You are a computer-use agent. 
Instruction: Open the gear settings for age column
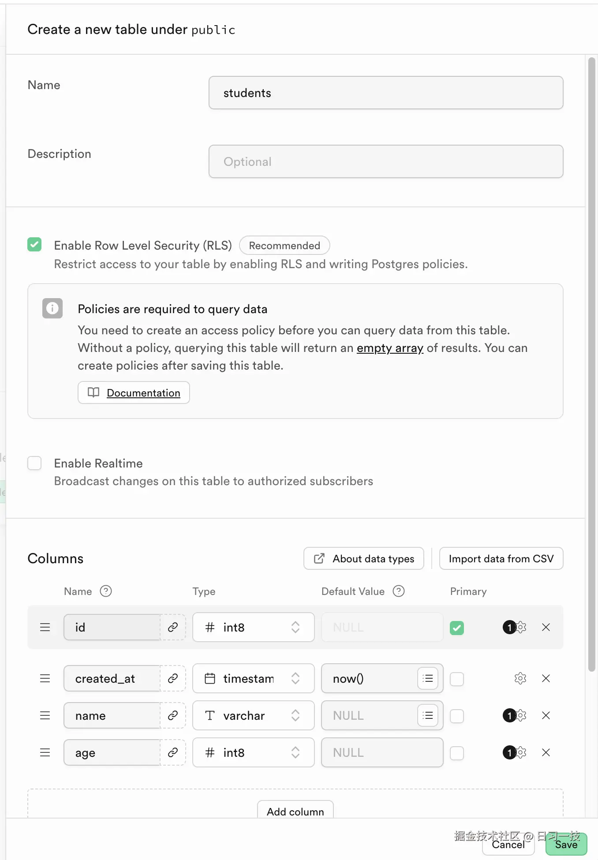(x=521, y=752)
